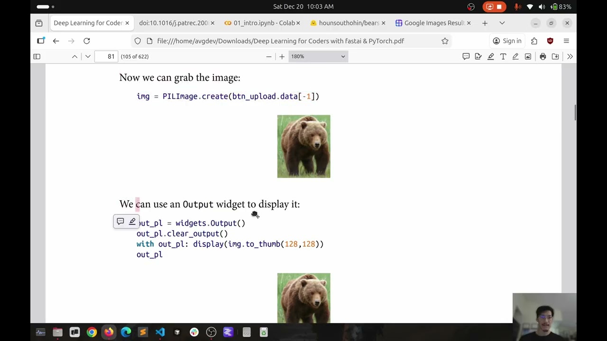This screenshot has width=607, height=341.
Task: Save the PDF document
Action: (555, 56)
